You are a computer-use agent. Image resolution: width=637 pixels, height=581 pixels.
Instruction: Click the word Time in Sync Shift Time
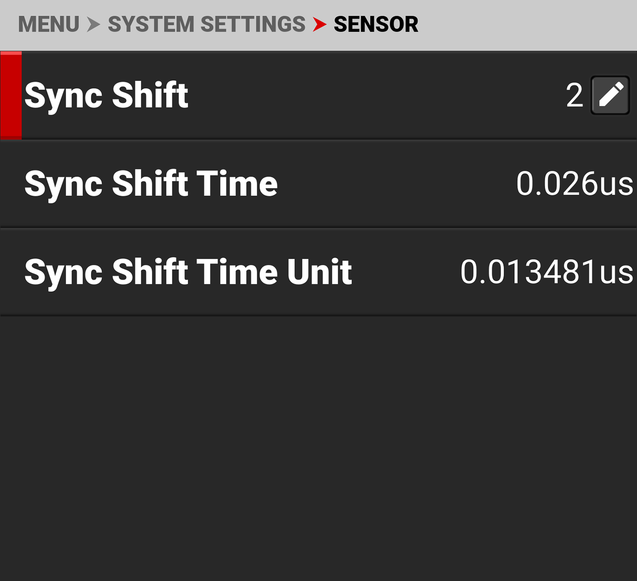tap(237, 184)
